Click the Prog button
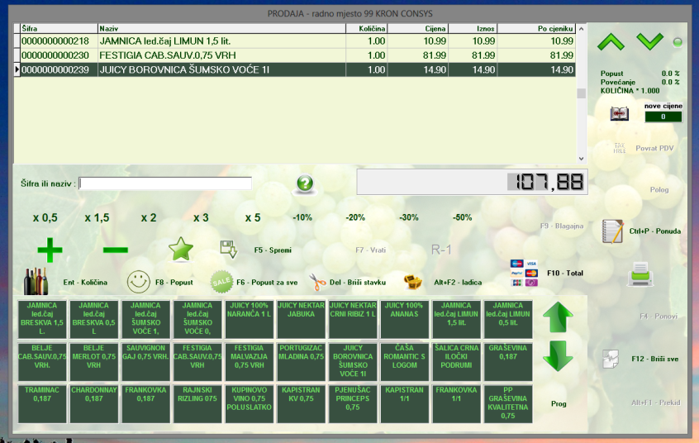 click(559, 403)
